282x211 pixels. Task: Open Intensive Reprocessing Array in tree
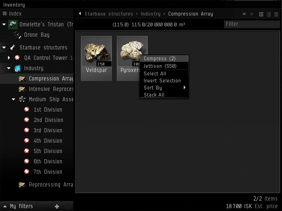coord(37,89)
